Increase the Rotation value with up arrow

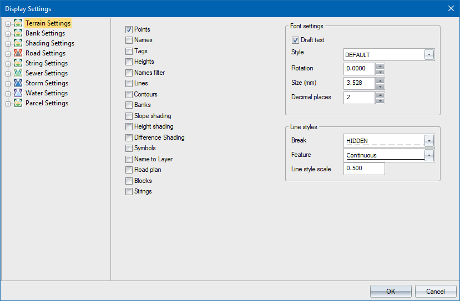[x=380, y=66]
